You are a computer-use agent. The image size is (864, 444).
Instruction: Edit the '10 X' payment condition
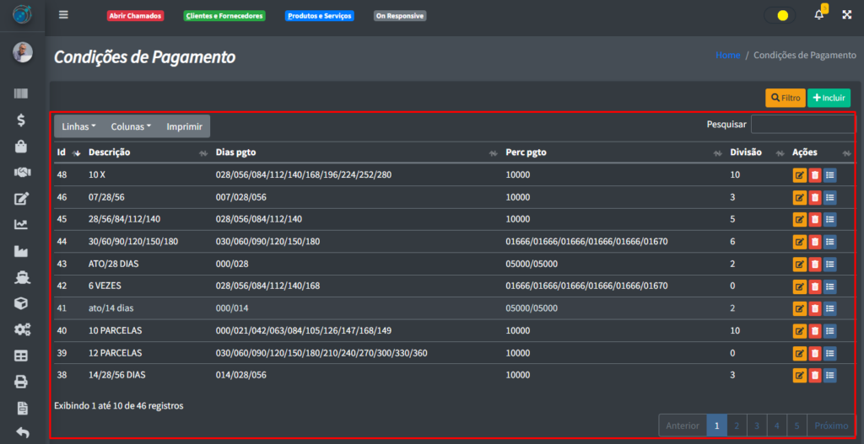tap(799, 175)
